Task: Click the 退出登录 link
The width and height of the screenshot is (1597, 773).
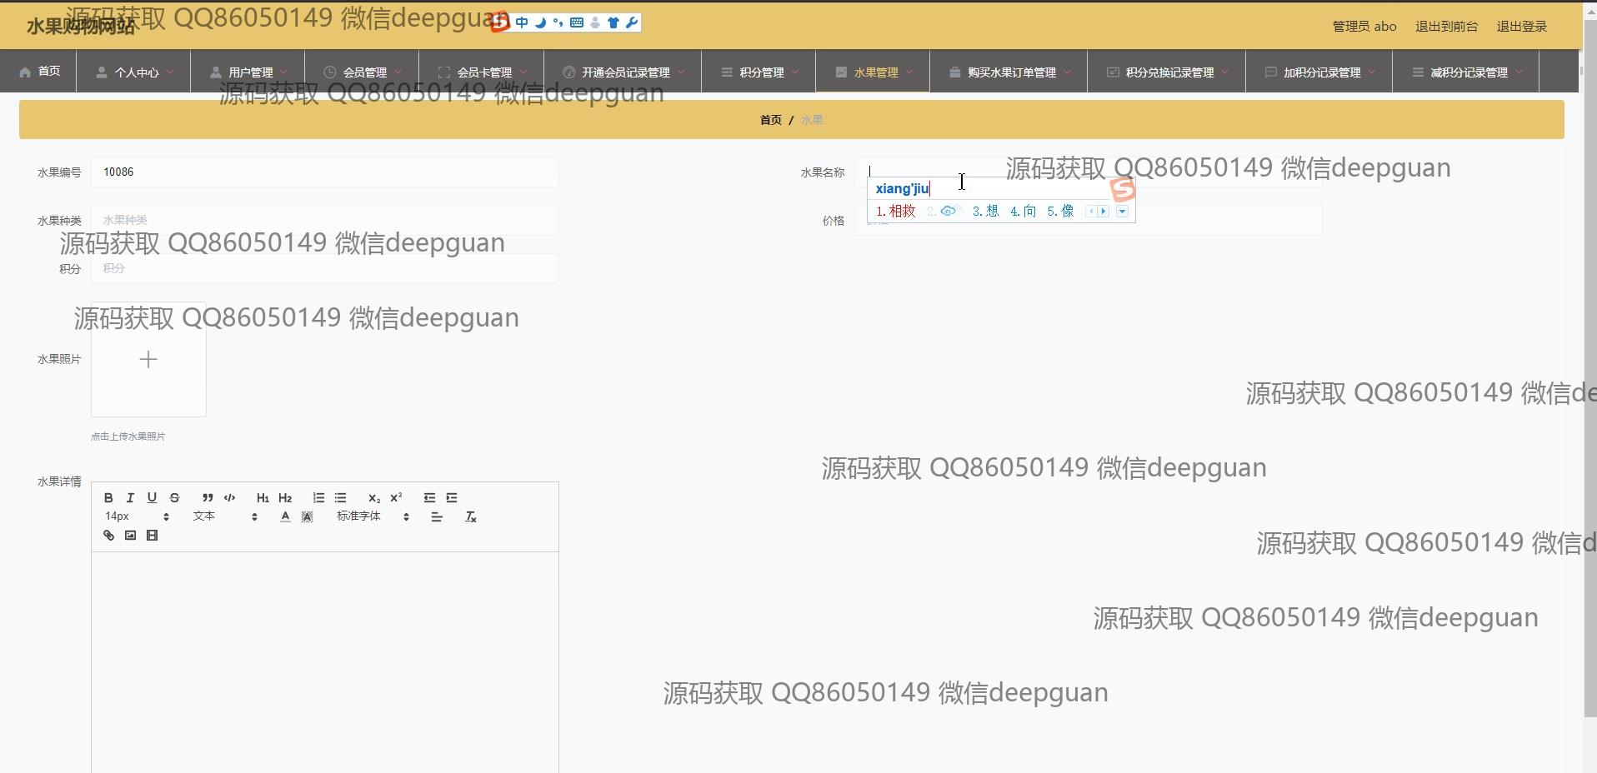Action: coord(1521,27)
